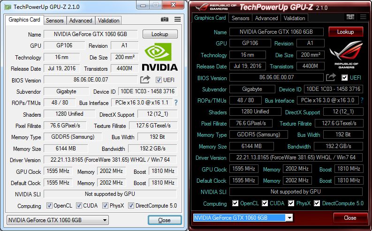Click the Bus Interface field in ROG window
This screenshot has width=372, height=231.
327,100
